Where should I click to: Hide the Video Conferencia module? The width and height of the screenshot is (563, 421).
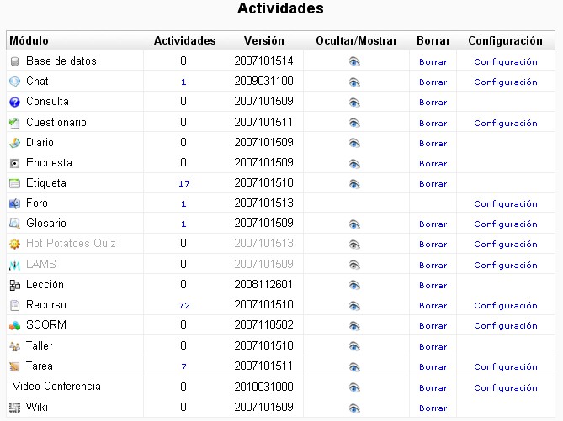(x=355, y=387)
